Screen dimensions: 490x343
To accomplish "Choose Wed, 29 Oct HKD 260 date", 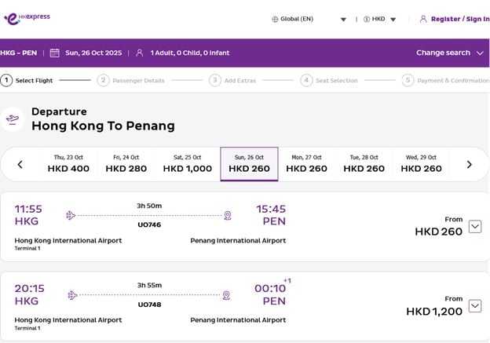I will pos(421,164).
